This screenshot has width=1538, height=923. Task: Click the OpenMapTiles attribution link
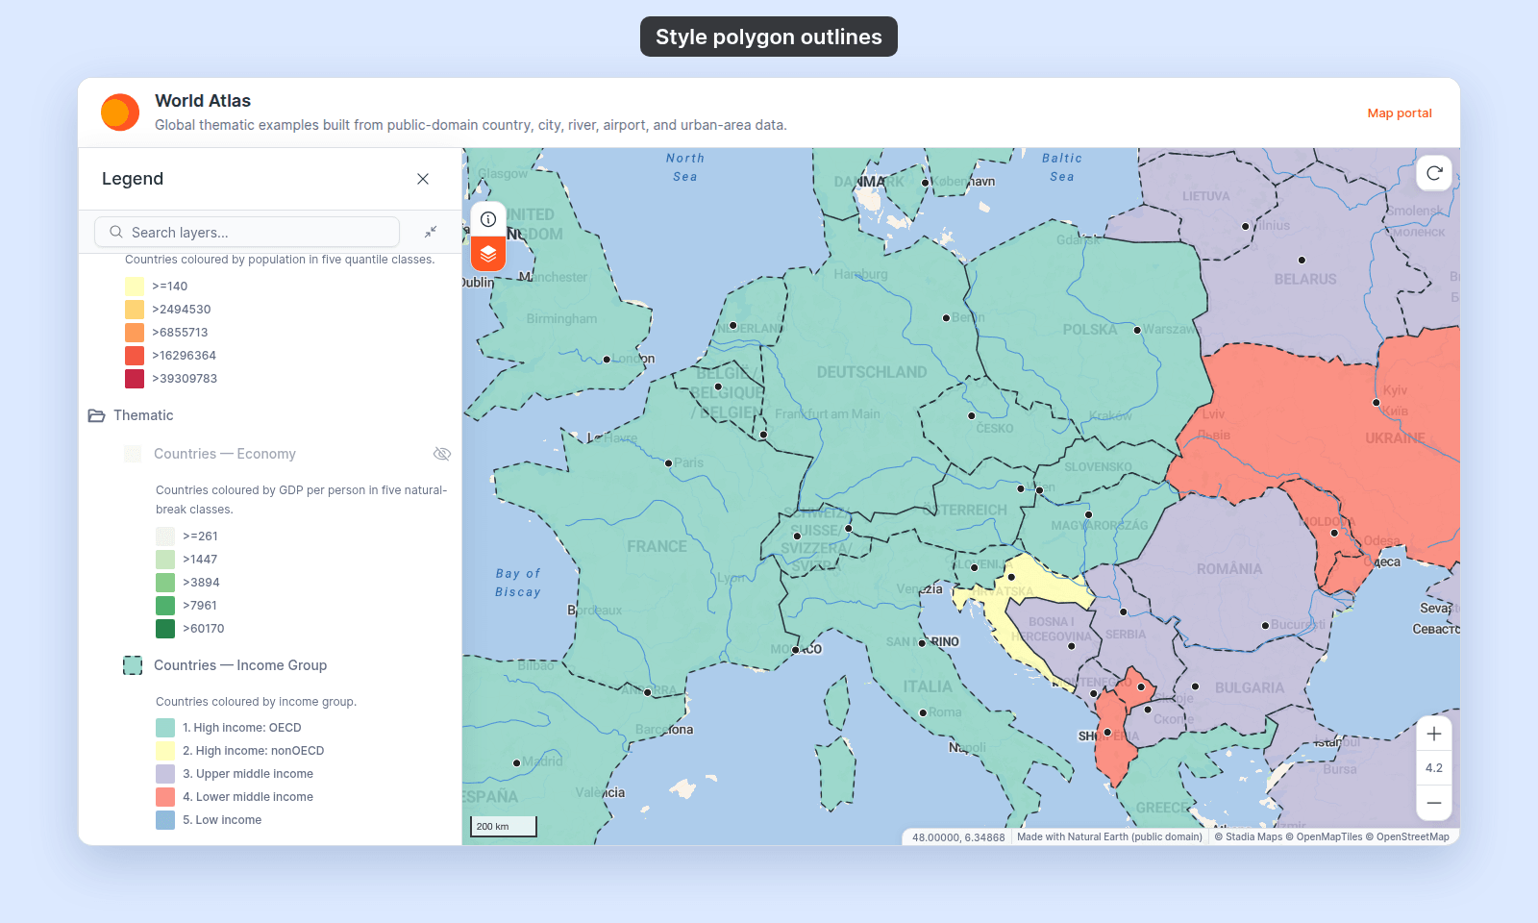[x=1324, y=837]
